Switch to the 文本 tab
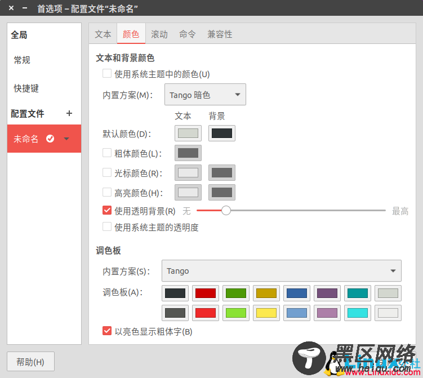The width and height of the screenshot is (423, 378). (x=103, y=34)
